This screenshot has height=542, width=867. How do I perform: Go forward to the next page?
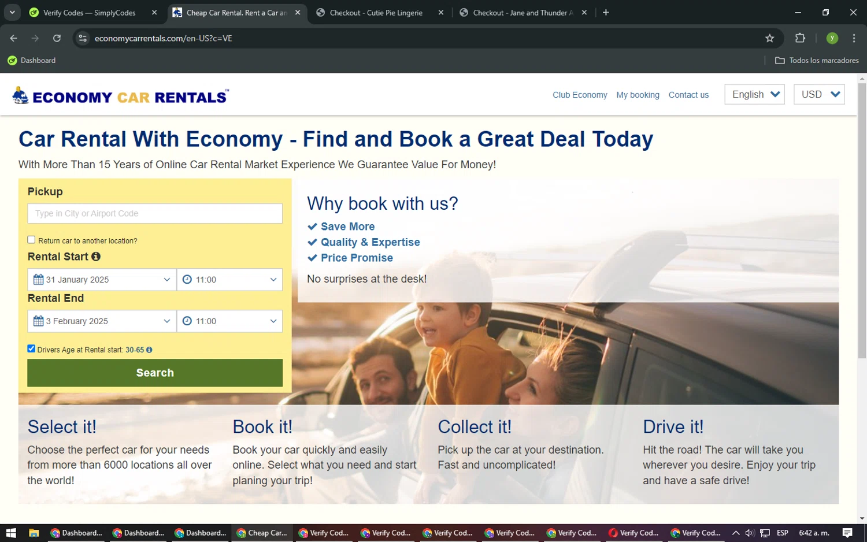(35, 38)
